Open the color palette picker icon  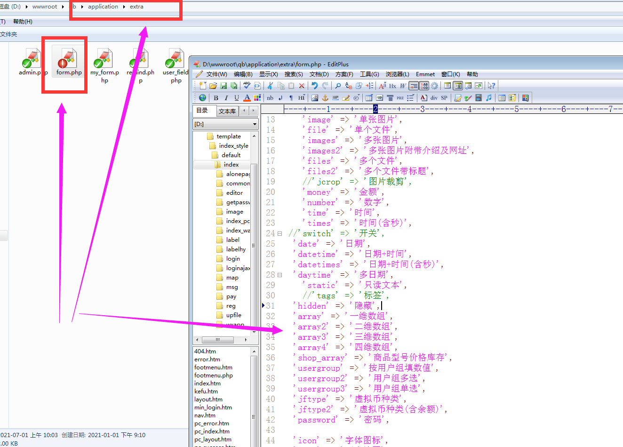(x=257, y=98)
